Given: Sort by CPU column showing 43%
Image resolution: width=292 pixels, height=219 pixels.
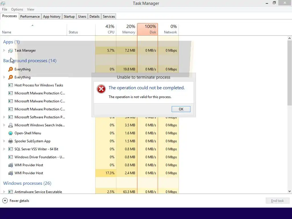Looking at the screenshot, I should tap(106, 29).
